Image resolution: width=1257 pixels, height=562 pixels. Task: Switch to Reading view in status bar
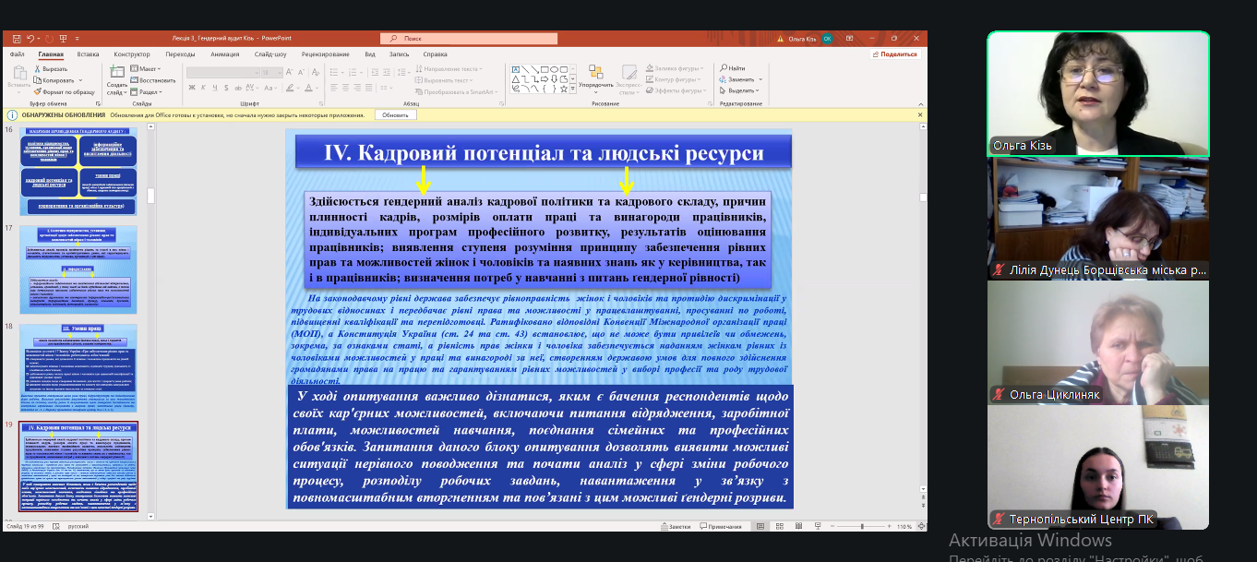tap(798, 526)
